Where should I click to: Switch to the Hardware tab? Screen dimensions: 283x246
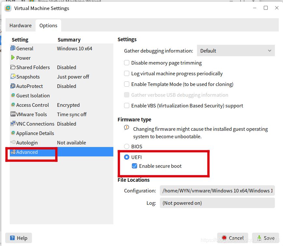click(21, 26)
